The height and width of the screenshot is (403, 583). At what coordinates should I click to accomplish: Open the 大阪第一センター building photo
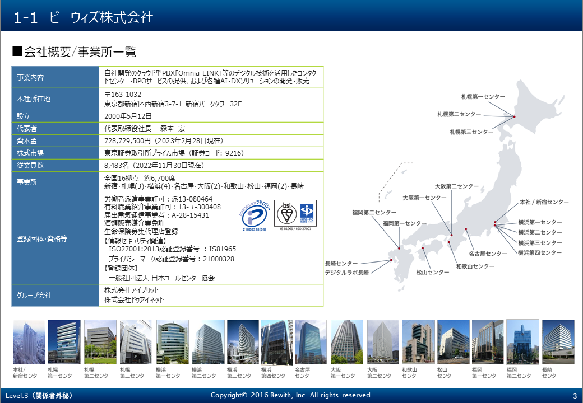pos(347,342)
